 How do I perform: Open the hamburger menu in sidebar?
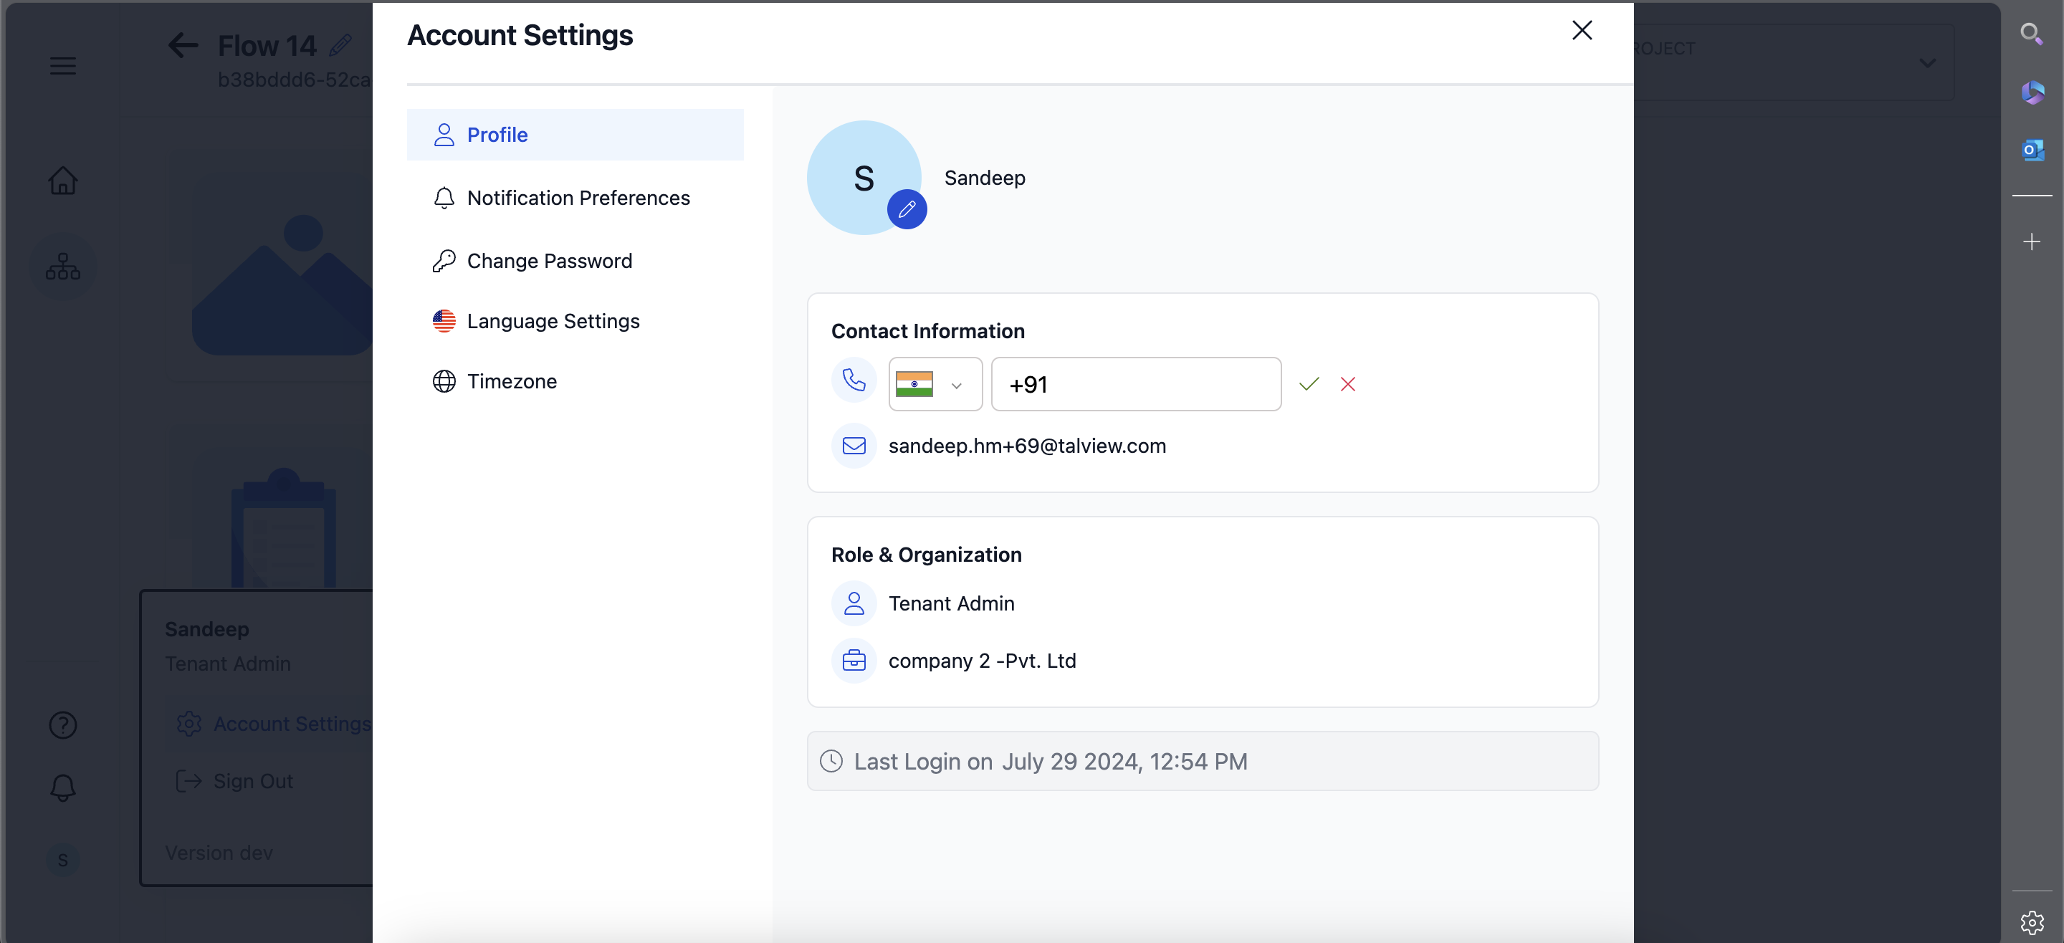tap(62, 66)
